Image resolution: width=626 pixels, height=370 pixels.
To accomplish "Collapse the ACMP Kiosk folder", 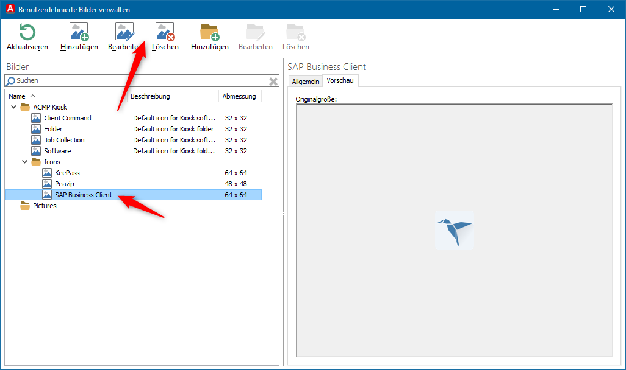I will pos(13,107).
